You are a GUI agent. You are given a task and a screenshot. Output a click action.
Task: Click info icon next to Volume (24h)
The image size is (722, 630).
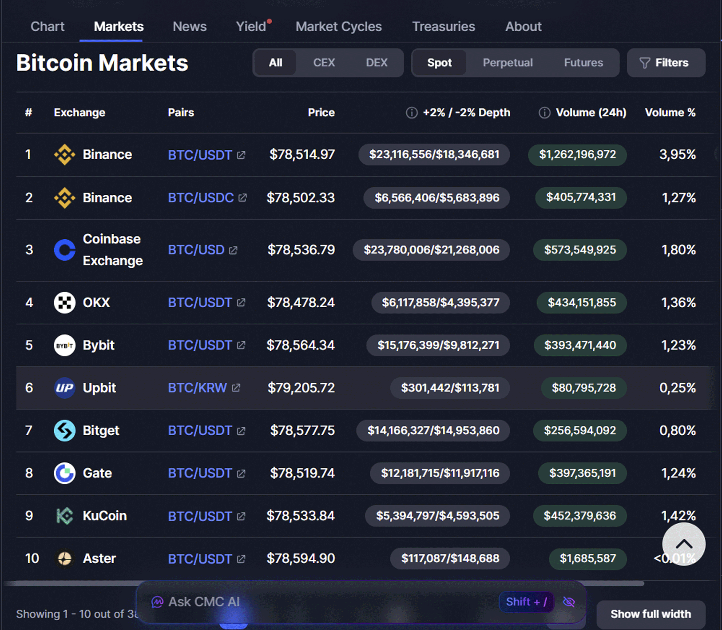point(544,113)
